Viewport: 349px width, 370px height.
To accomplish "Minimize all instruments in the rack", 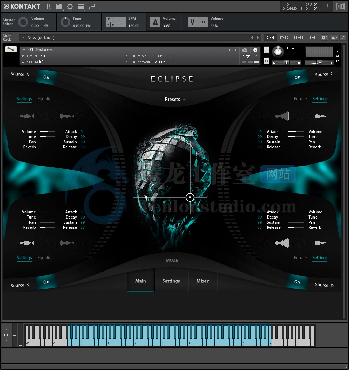I will coord(343,37).
